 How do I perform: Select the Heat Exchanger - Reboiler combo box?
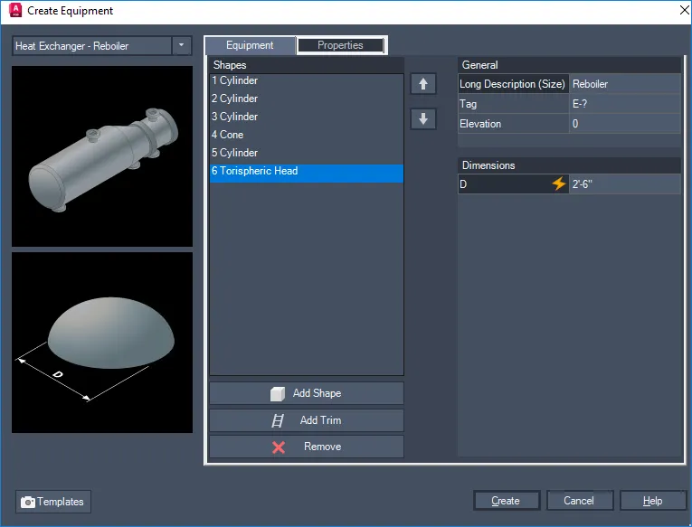102,45
